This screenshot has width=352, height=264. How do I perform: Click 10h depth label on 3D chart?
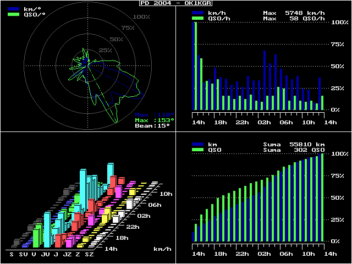pyautogui.click(x=166, y=194)
